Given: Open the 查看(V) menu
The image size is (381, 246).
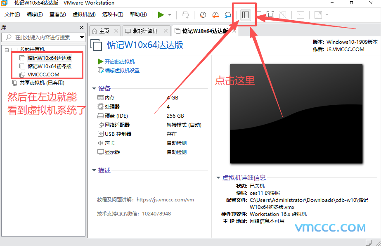Looking at the screenshot, I should [57, 14].
